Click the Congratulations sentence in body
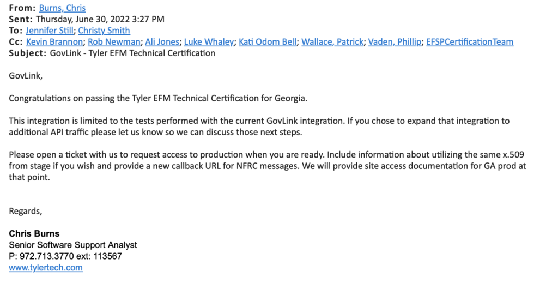The image size is (558, 283). [158, 99]
